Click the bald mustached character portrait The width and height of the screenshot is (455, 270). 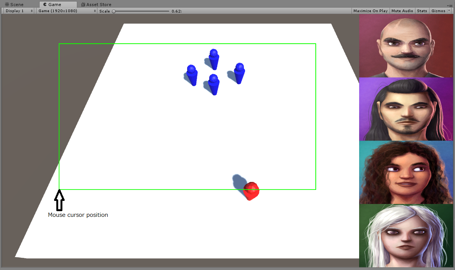pyautogui.click(x=406, y=46)
